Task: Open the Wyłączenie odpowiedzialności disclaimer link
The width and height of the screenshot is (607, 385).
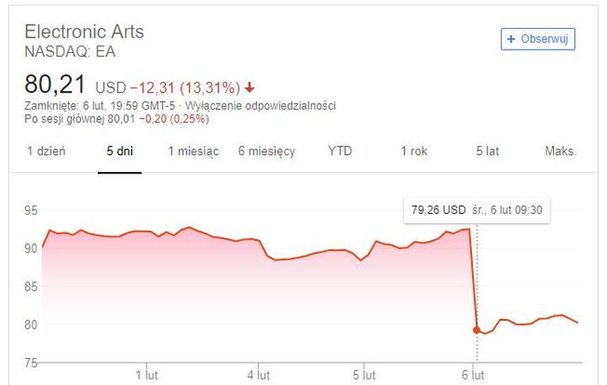Action: point(274,105)
